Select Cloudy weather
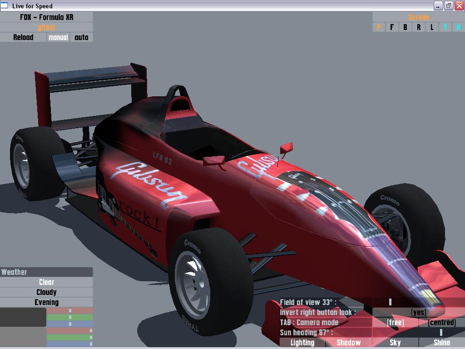The height and width of the screenshot is (349, 465). coord(47,292)
